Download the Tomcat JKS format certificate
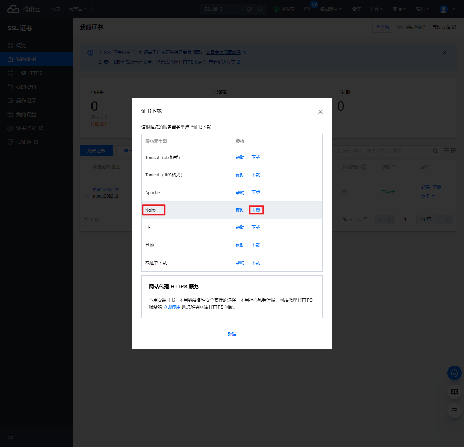 click(256, 175)
